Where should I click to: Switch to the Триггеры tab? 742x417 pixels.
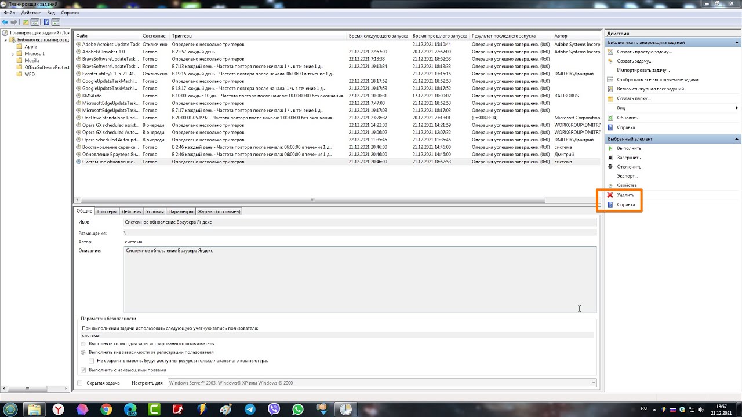click(x=107, y=211)
